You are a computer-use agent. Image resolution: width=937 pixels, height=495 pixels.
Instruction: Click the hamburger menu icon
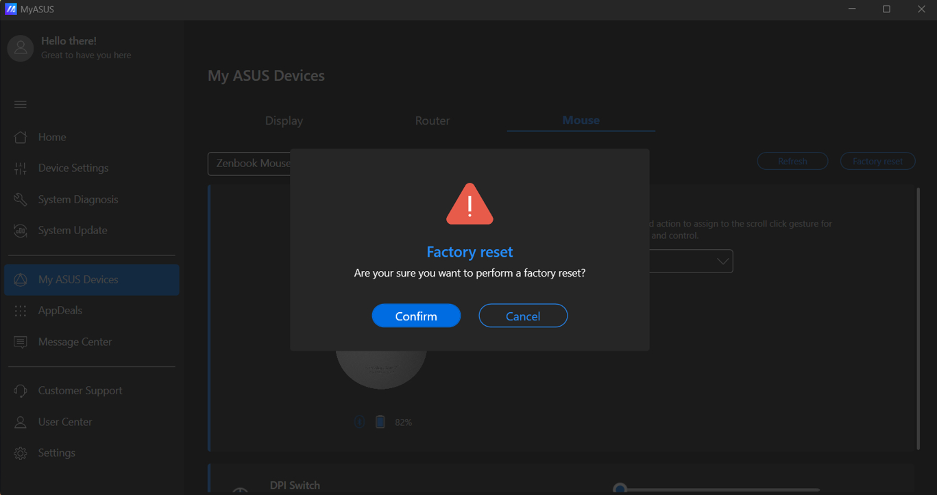[x=21, y=104]
